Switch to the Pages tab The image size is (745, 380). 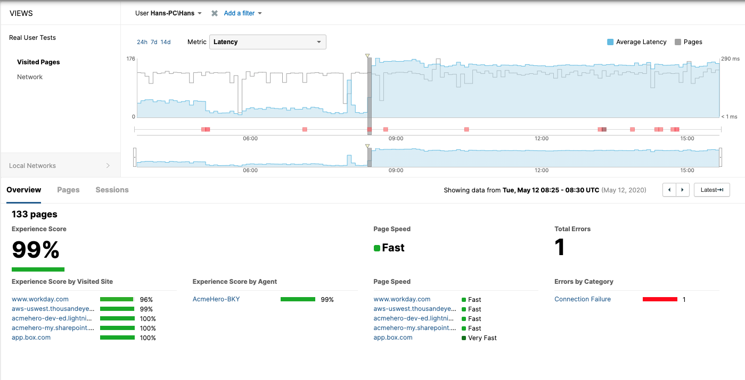pos(68,190)
